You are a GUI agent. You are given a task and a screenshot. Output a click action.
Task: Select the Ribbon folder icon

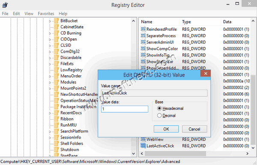[x=56, y=119]
